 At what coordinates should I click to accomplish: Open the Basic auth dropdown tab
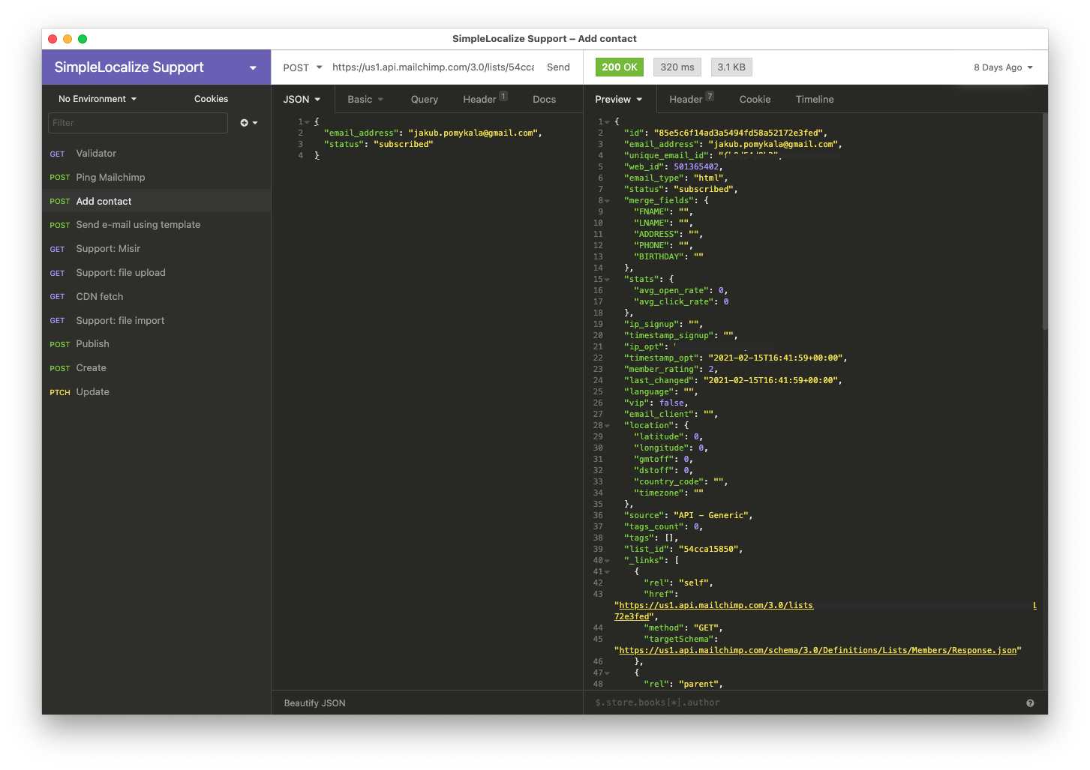[365, 99]
